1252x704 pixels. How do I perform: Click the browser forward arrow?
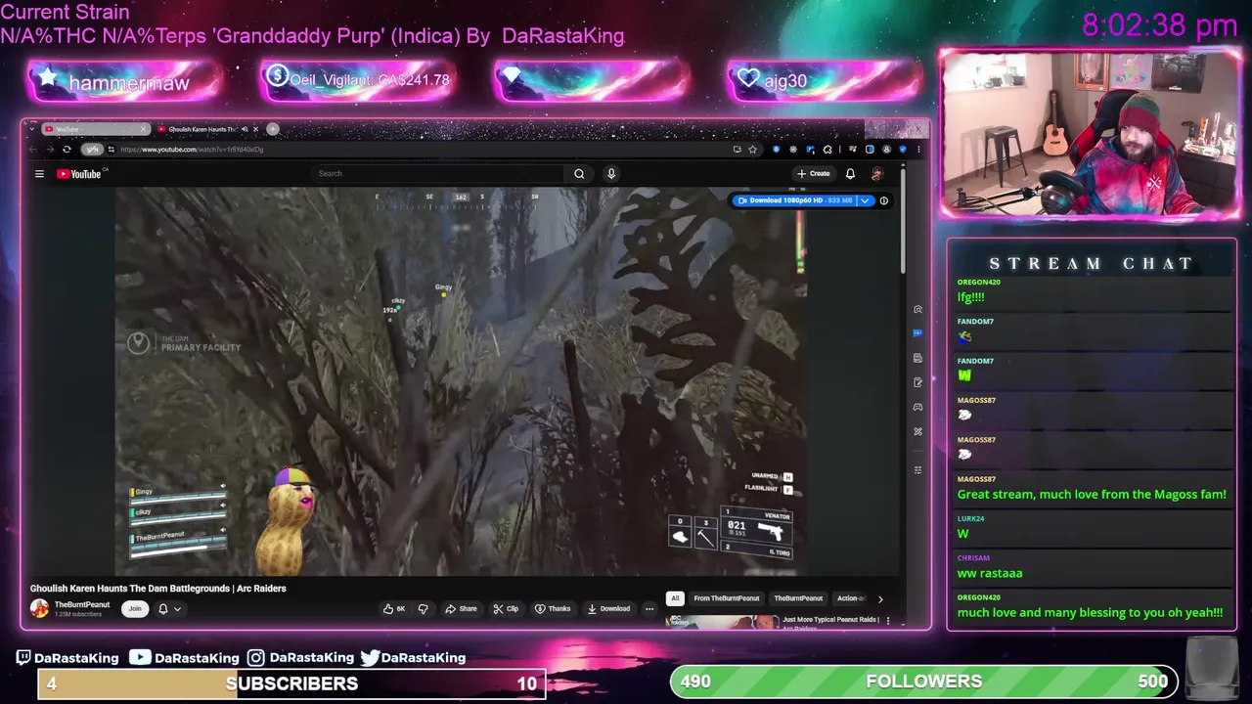[x=49, y=150]
